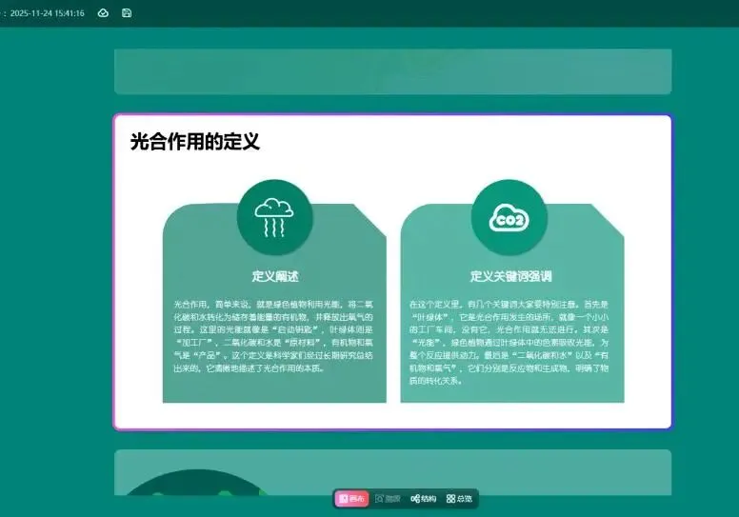Select the next slide thumbnail below

pyautogui.click(x=392, y=472)
